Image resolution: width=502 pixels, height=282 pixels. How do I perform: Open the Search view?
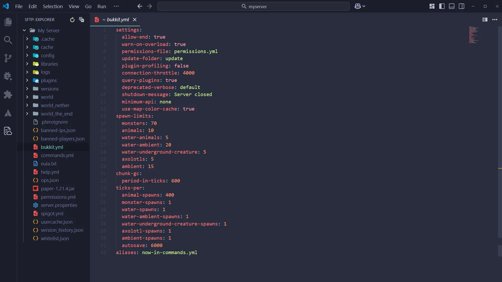(8, 40)
